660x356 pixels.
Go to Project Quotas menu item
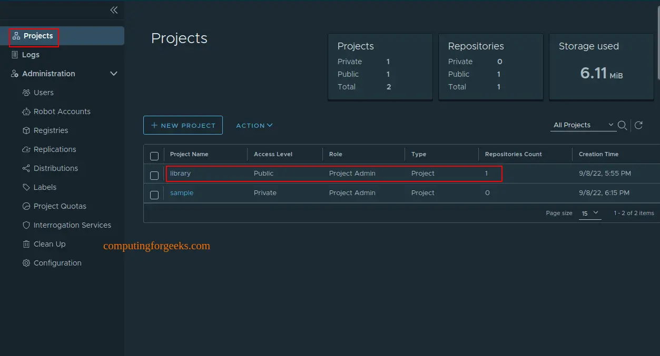click(60, 206)
